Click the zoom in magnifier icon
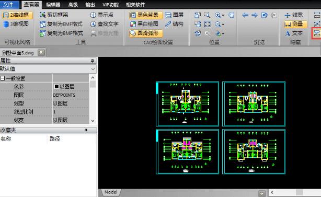Viewport: 321px width, 197px height. 217,15
